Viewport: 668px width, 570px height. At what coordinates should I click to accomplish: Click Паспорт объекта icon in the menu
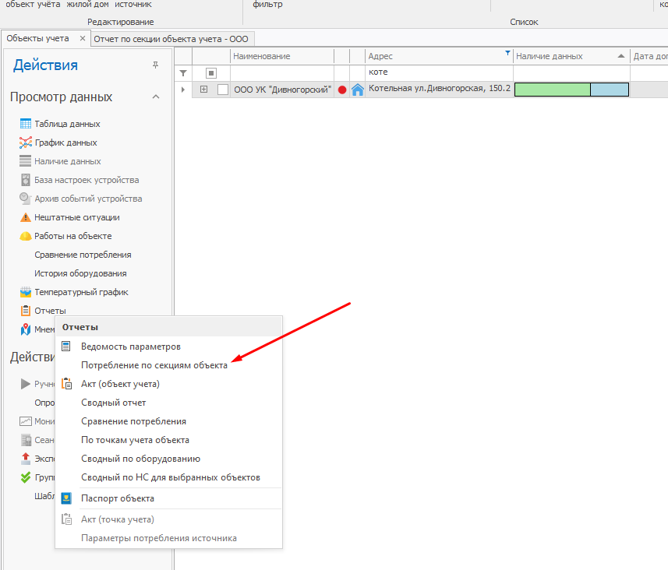[66, 498]
